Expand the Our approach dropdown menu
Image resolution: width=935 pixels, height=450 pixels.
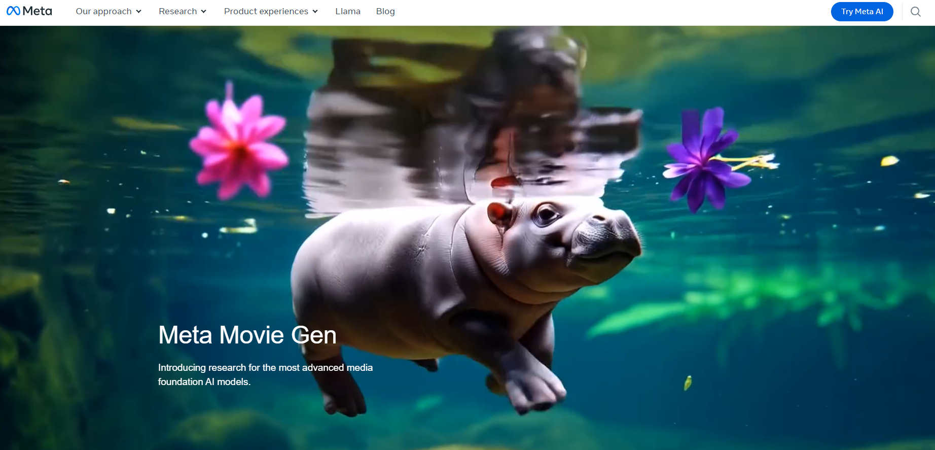109,11
